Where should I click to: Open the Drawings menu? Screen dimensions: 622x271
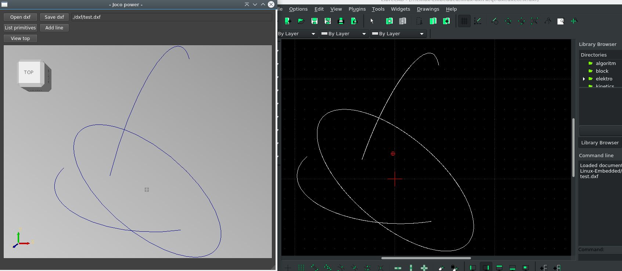click(428, 9)
